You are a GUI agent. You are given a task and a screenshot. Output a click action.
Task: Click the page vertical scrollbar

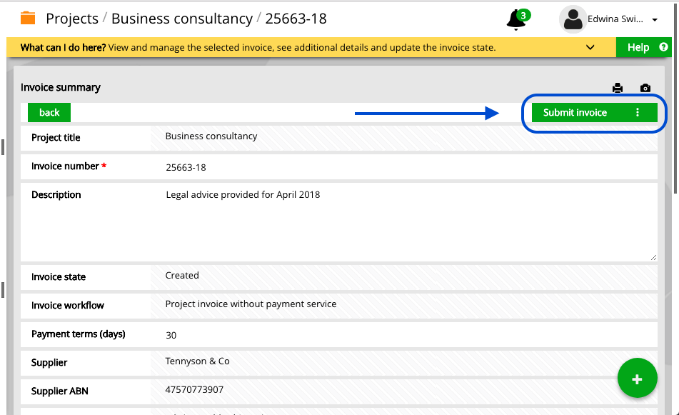676,97
